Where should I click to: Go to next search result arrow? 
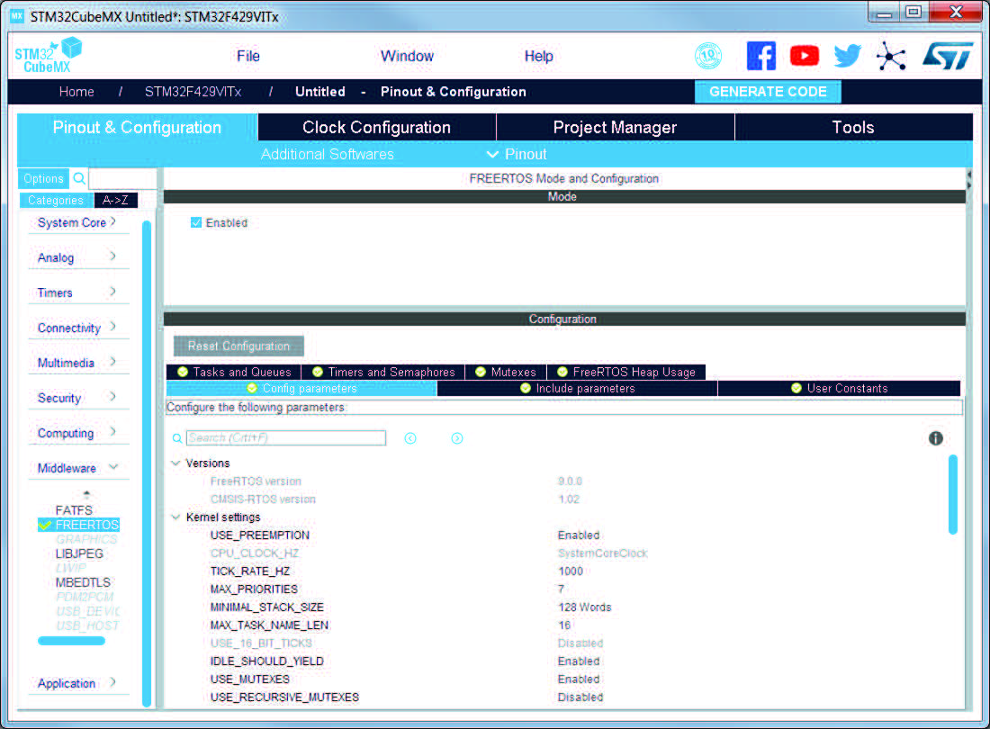[457, 438]
